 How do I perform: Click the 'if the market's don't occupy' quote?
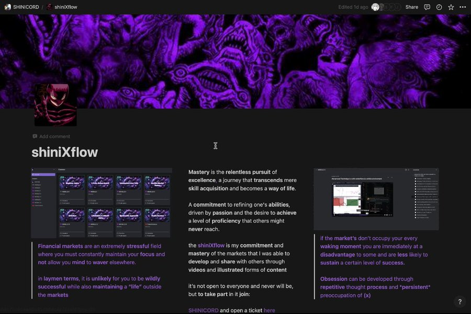coord(374,250)
